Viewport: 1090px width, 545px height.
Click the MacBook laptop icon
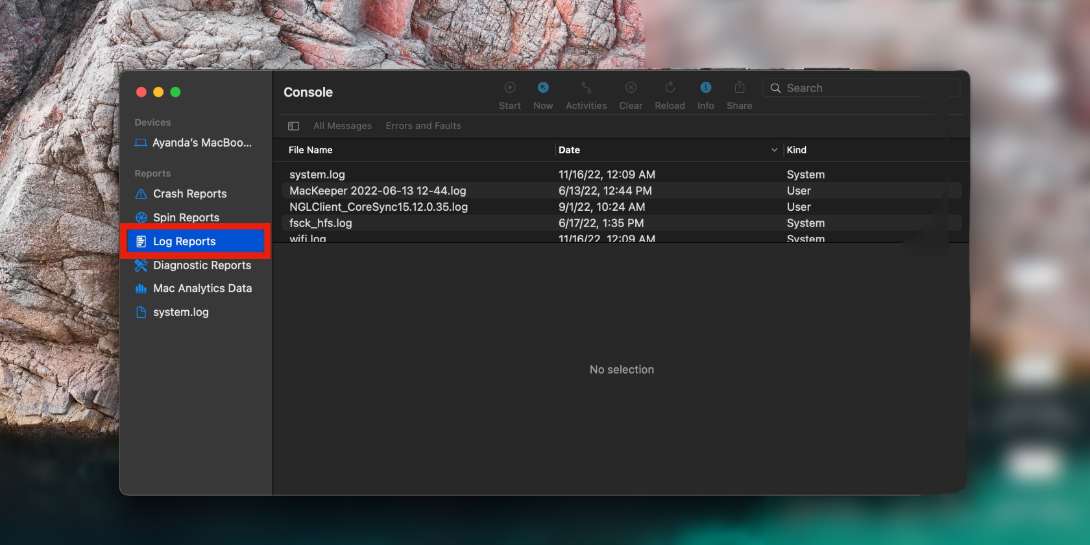(x=141, y=143)
